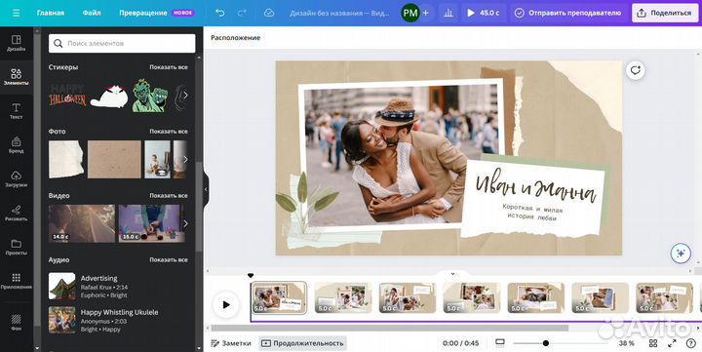Add a collaborator with the plus icon
702x352 pixels.
426,13
